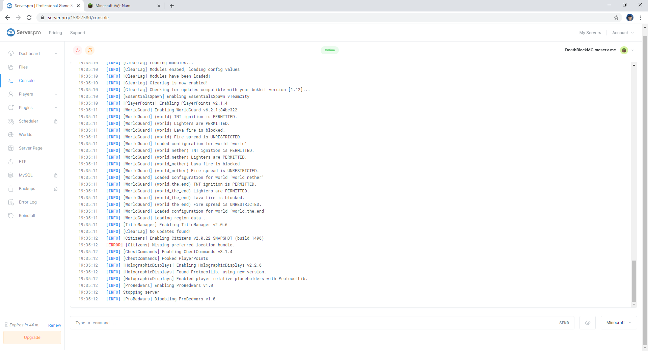Go to Server Page
The height and width of the screenshot is (351, 648).
coord(31,148)
